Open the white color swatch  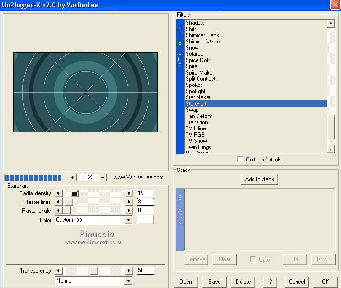tap(145, 220)
